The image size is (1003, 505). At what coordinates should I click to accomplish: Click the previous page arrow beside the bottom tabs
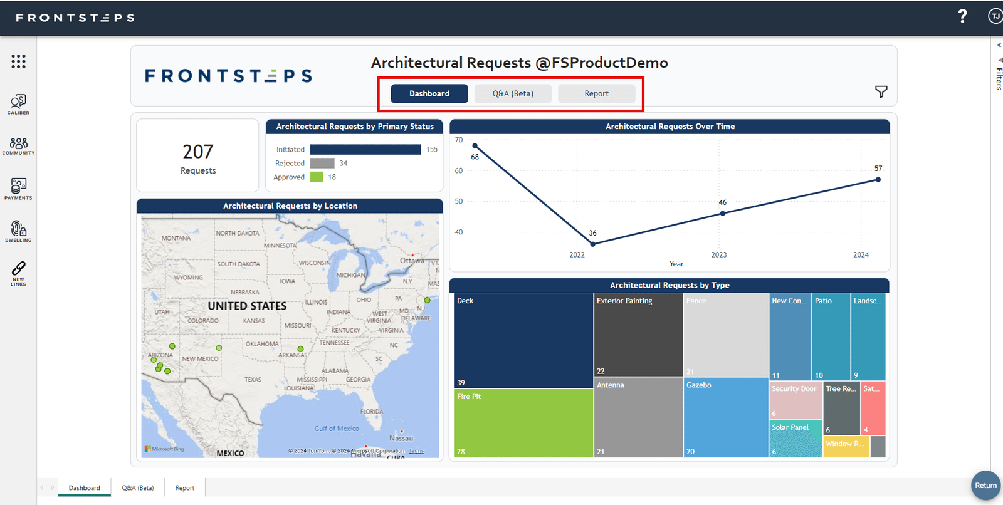[x=42, y=487]
